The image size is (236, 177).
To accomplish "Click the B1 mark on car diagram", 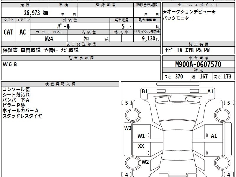I will point(145,91).
